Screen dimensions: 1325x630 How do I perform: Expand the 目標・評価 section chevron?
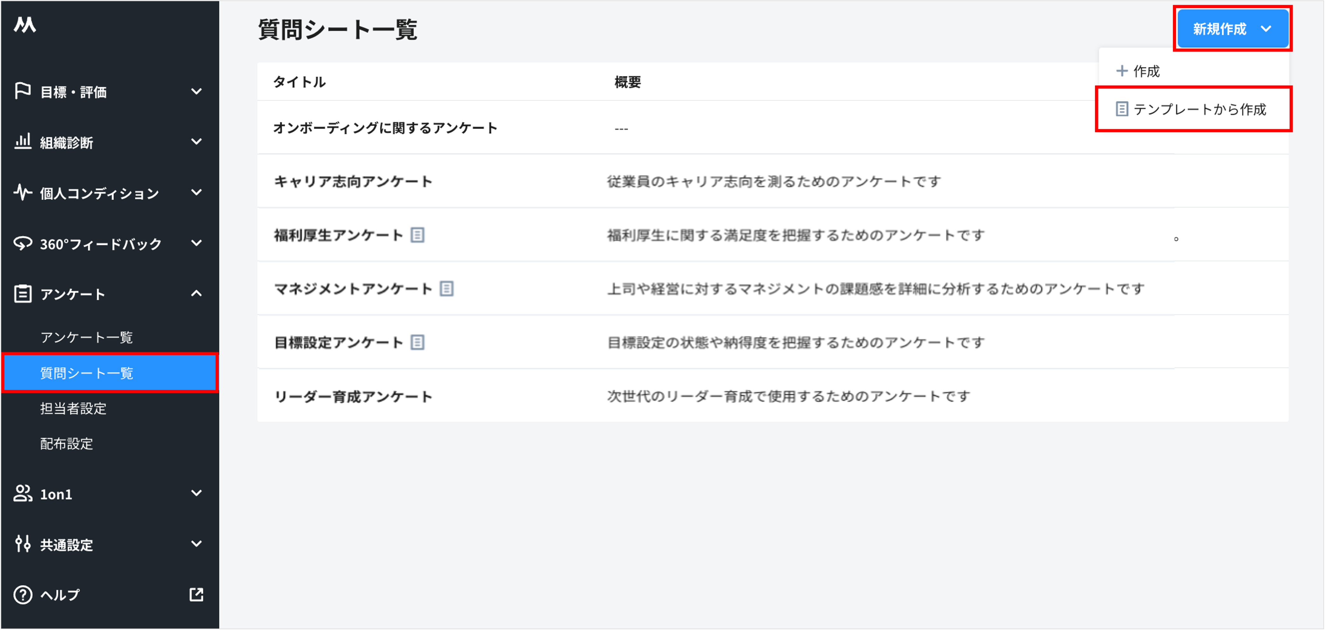197,91
